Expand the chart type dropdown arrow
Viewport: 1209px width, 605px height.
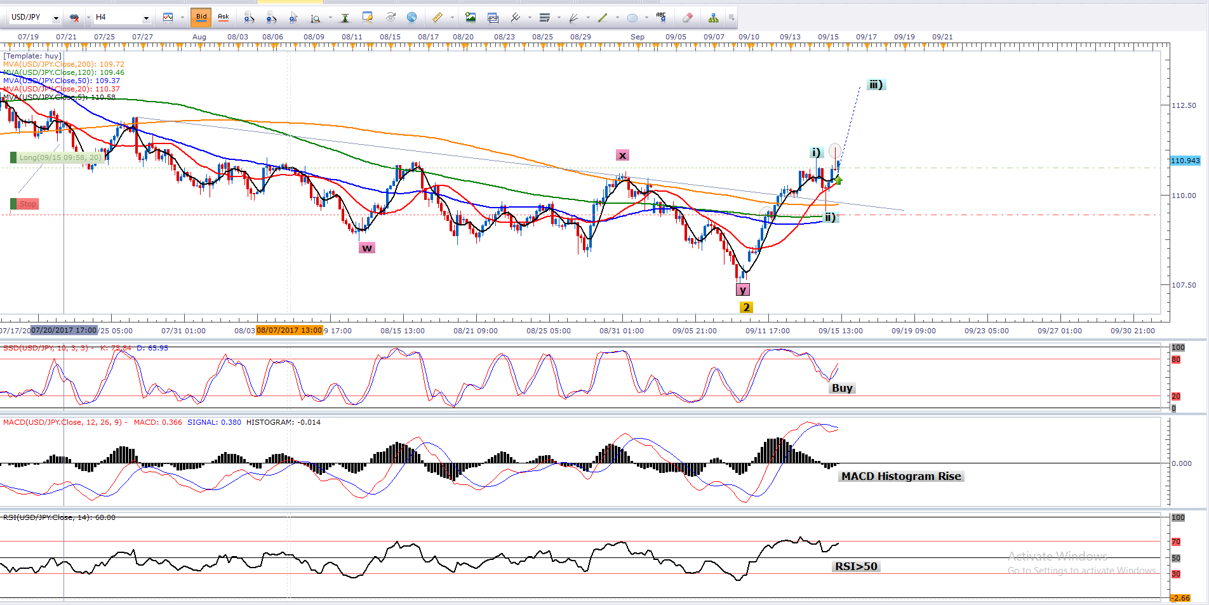tap(182, 18)
